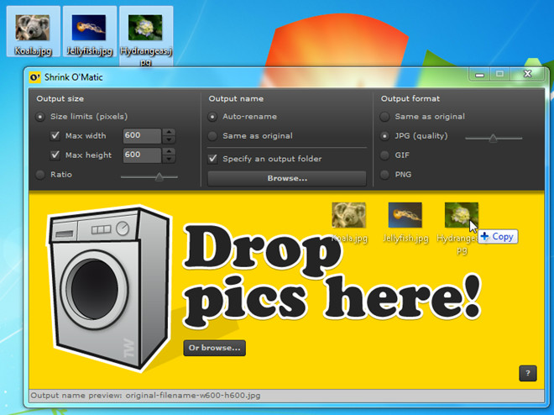Select Same as original output name option
This screenshot has width=554, height=415.
click(212, 136)
